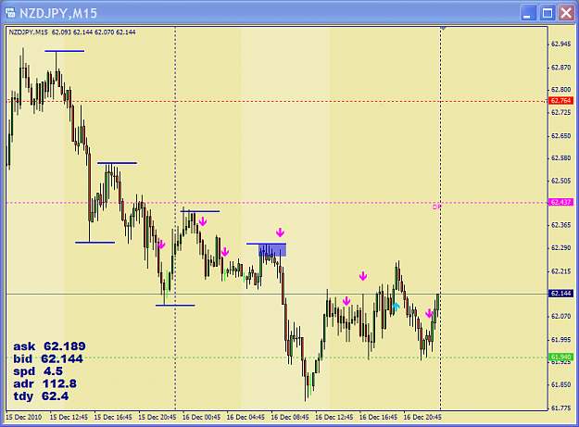Click the 62.800 price scale label
Image resolution: width=579 pixels, height=427 pixels.
[560, 90]
